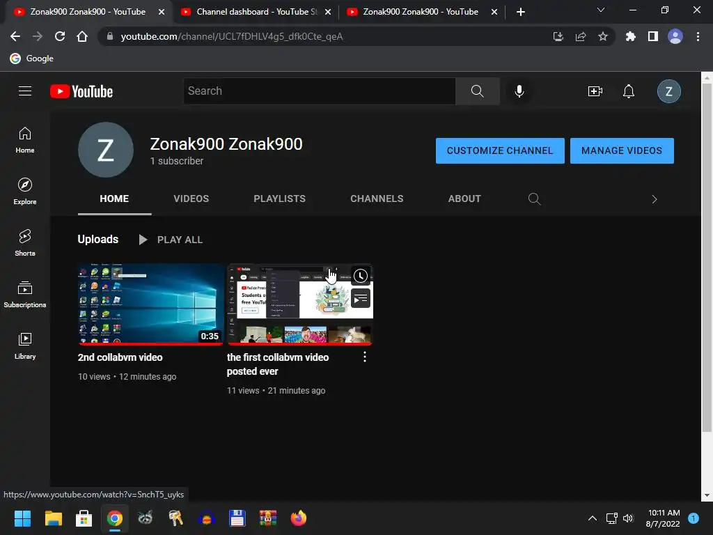This screenshot has height=535, width=713.
Task: Open Library in the sidebar
Action: click(25, 346)
